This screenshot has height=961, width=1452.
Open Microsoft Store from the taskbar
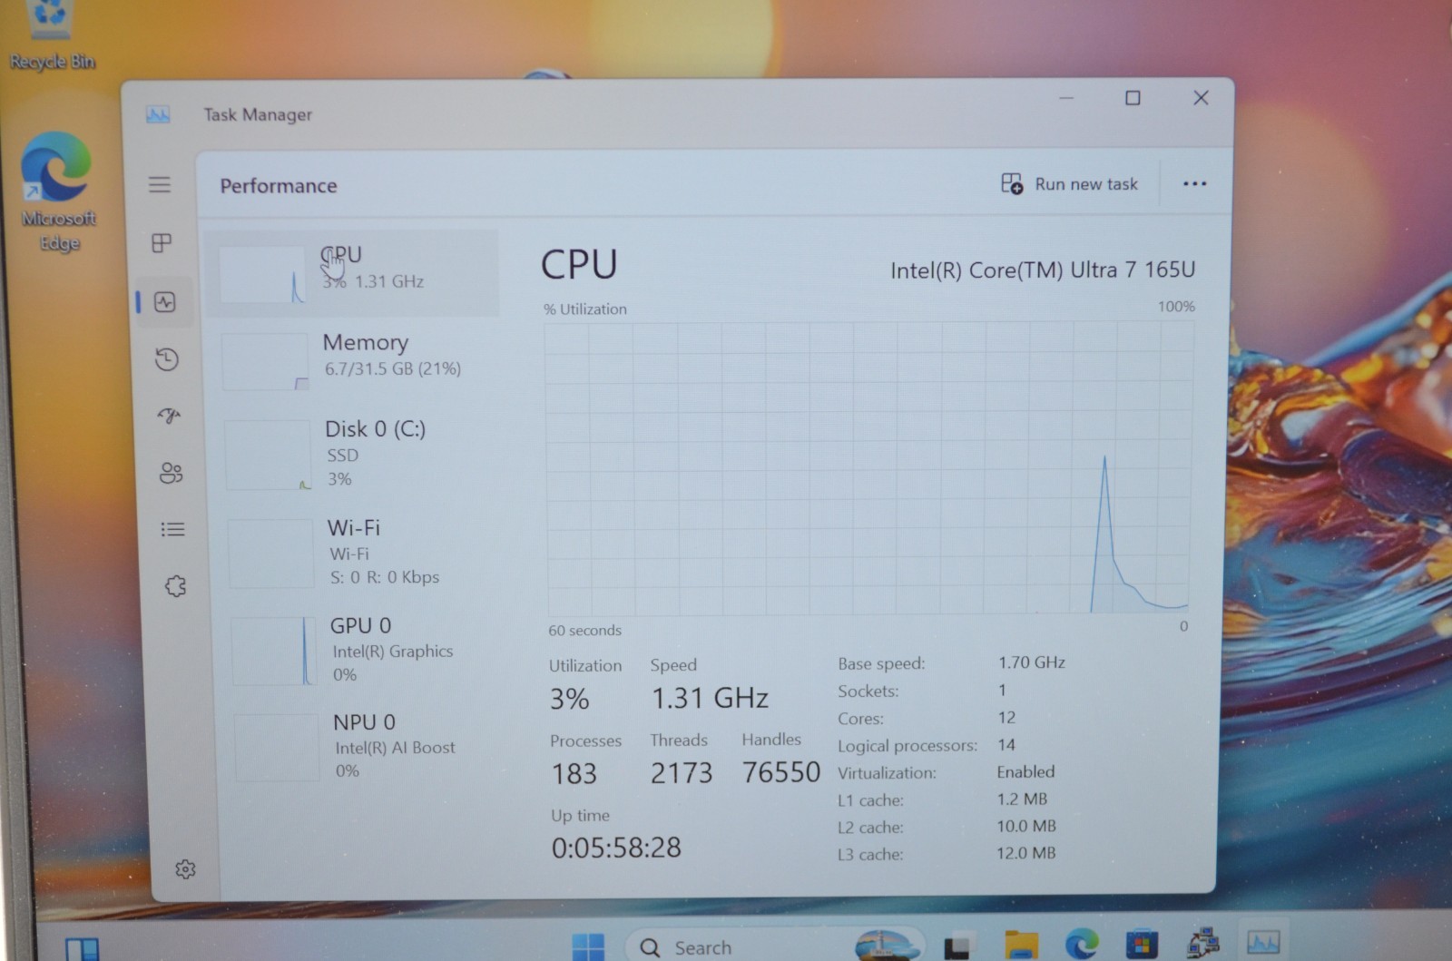click(x=1142, y=944)
